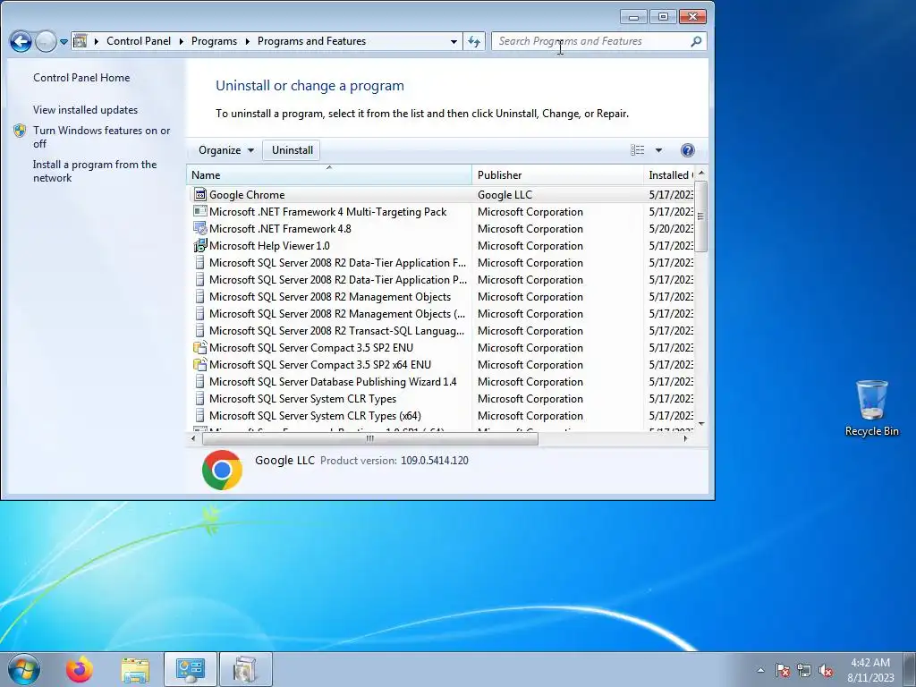Click the change view icon
916x687 pixels.
pos(637,150)
